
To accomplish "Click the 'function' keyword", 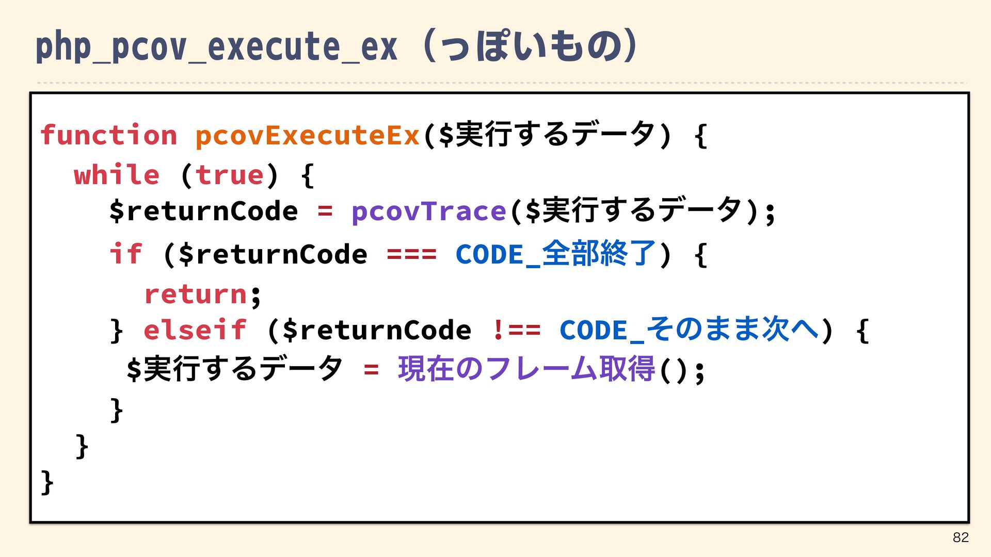I will (x=109, y=135).
